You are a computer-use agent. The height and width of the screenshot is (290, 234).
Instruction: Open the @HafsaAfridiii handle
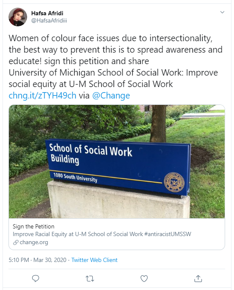(49, 20)
